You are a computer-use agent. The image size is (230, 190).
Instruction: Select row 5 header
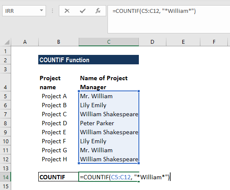coord(6,97)
